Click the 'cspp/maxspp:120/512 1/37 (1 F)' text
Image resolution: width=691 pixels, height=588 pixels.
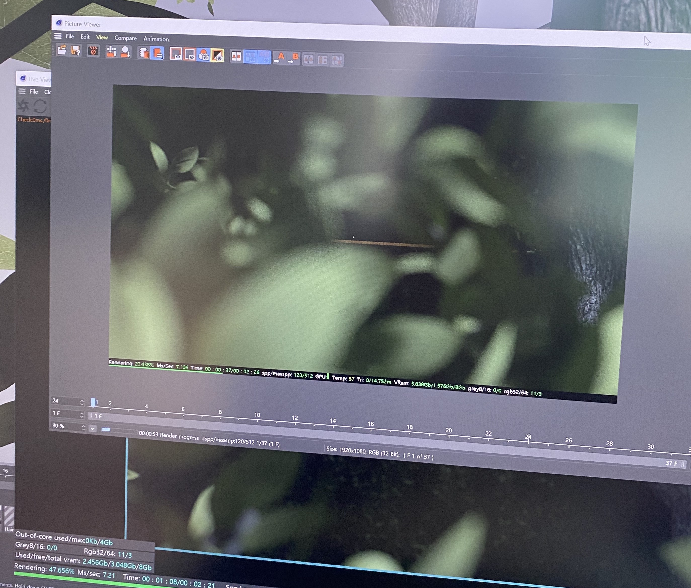coord(241,441)
